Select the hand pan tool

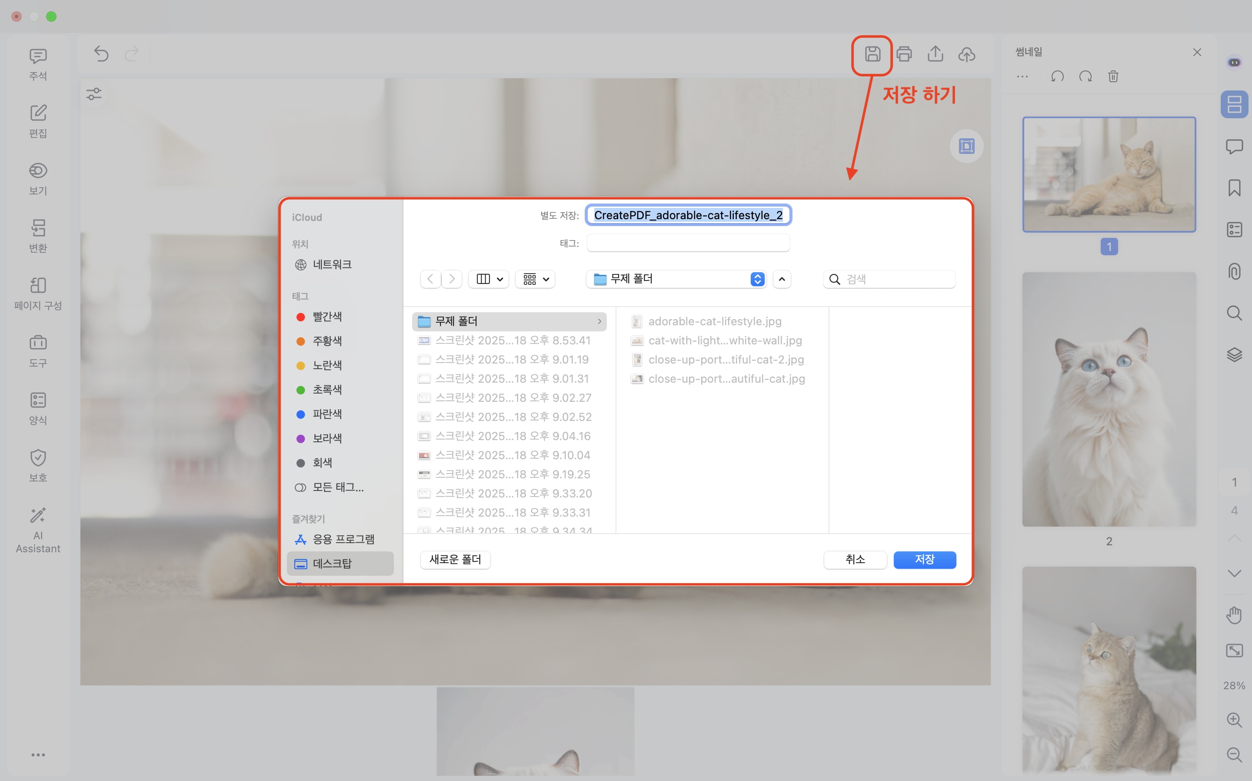click(x=1234, y=615)
